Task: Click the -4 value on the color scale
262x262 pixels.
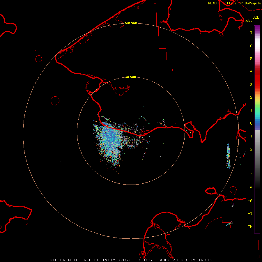Action: pos(250,175)
